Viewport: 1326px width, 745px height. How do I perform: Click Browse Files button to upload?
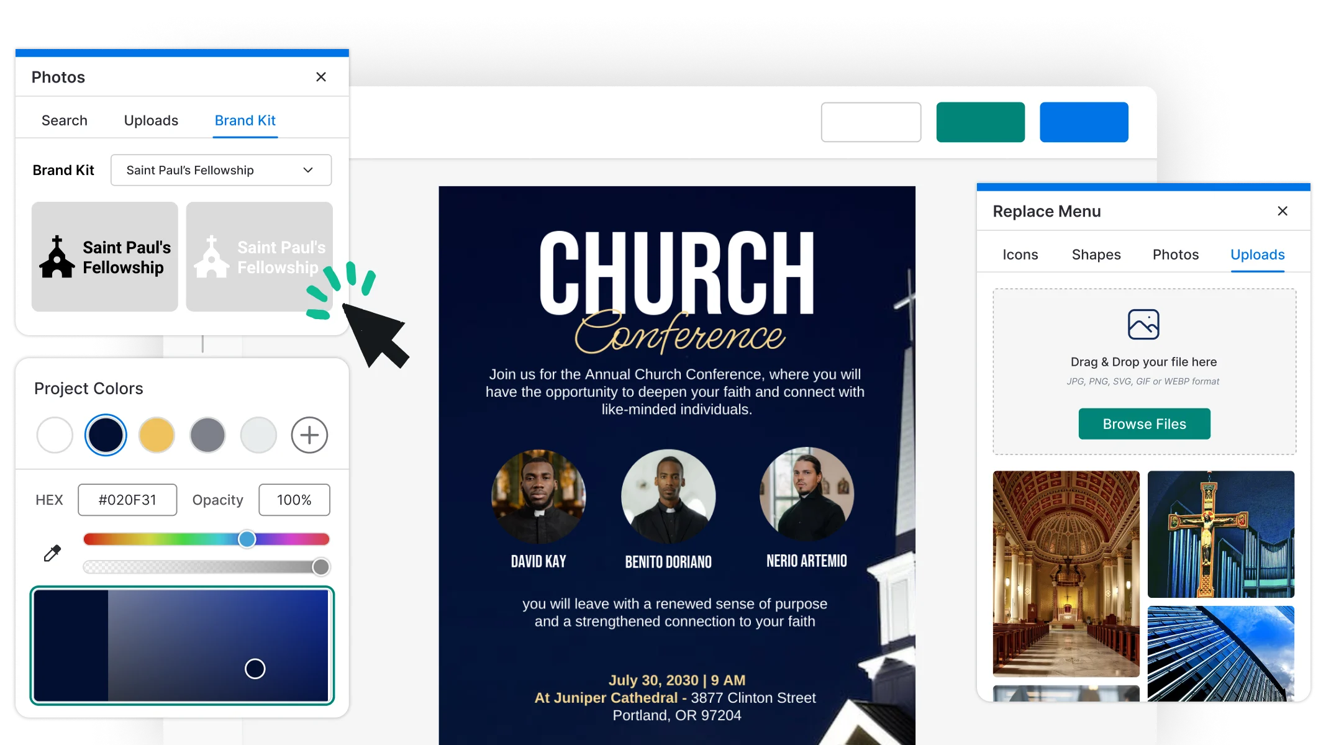[1144, 423]
